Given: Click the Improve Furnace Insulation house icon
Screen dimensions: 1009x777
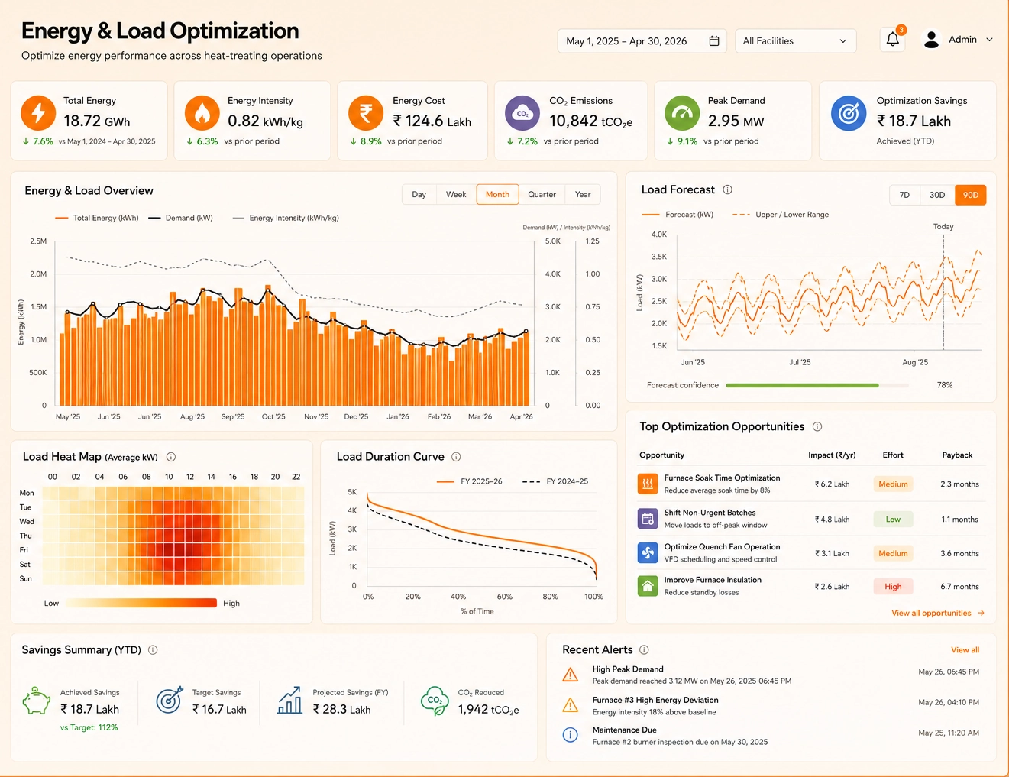Looking at the screenshot, I should click(648, 586).
